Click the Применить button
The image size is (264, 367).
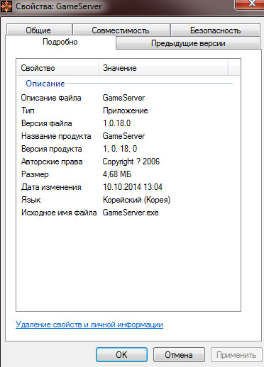pyautogui.click(x=236, y=354)
